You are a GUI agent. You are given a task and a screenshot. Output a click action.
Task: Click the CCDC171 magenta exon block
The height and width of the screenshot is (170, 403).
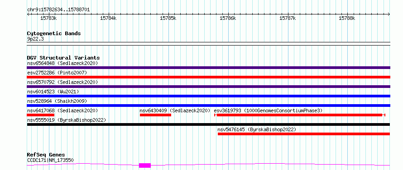pos(145,165)
